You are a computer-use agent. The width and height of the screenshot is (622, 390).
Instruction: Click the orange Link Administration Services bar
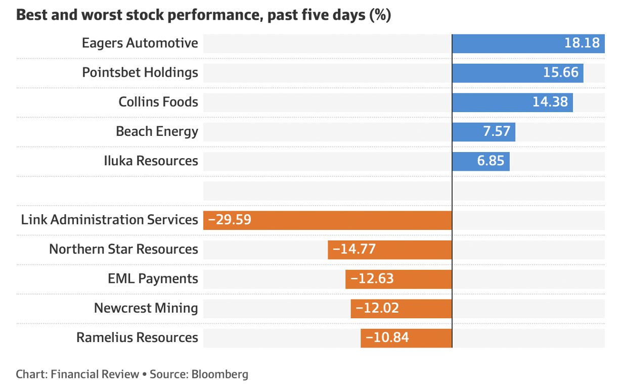point(327,220)
